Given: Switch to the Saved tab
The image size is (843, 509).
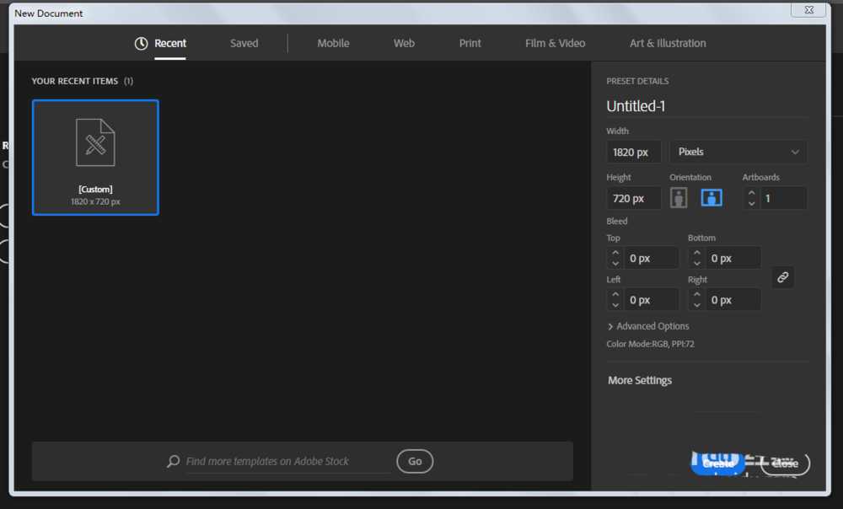Looking at the screenshot, I should coord(244,43).
